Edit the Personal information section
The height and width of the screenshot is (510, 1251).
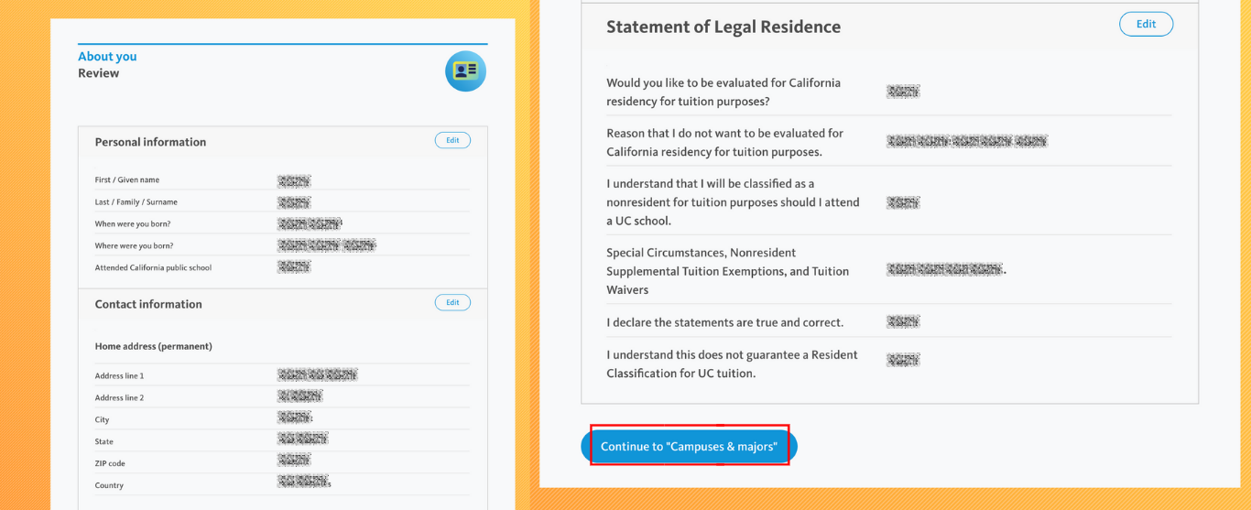[452, 140]
